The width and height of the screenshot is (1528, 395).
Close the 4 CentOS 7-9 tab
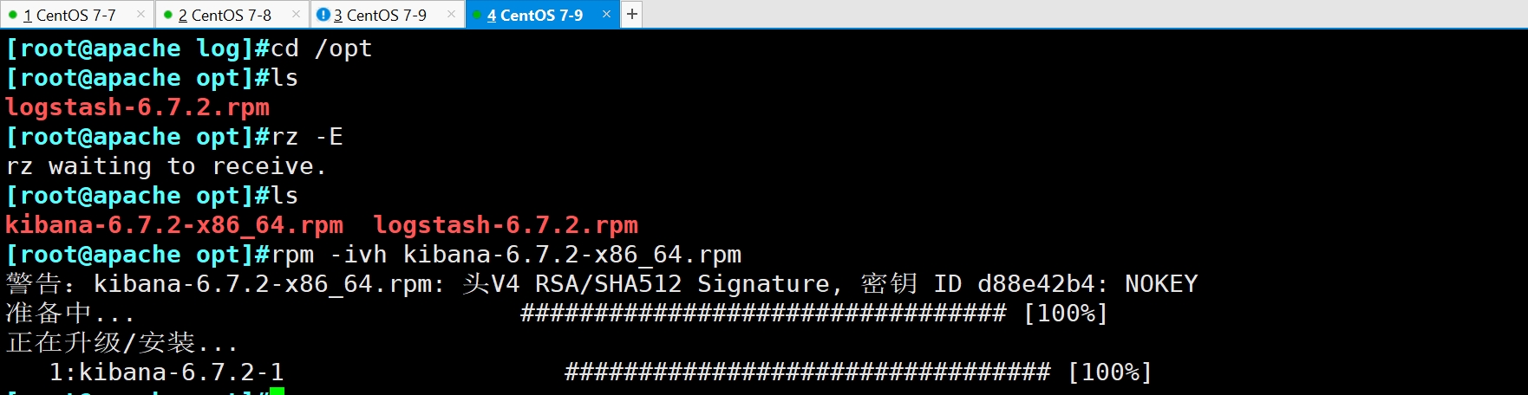pyautogui.click(x=606, y=15)
